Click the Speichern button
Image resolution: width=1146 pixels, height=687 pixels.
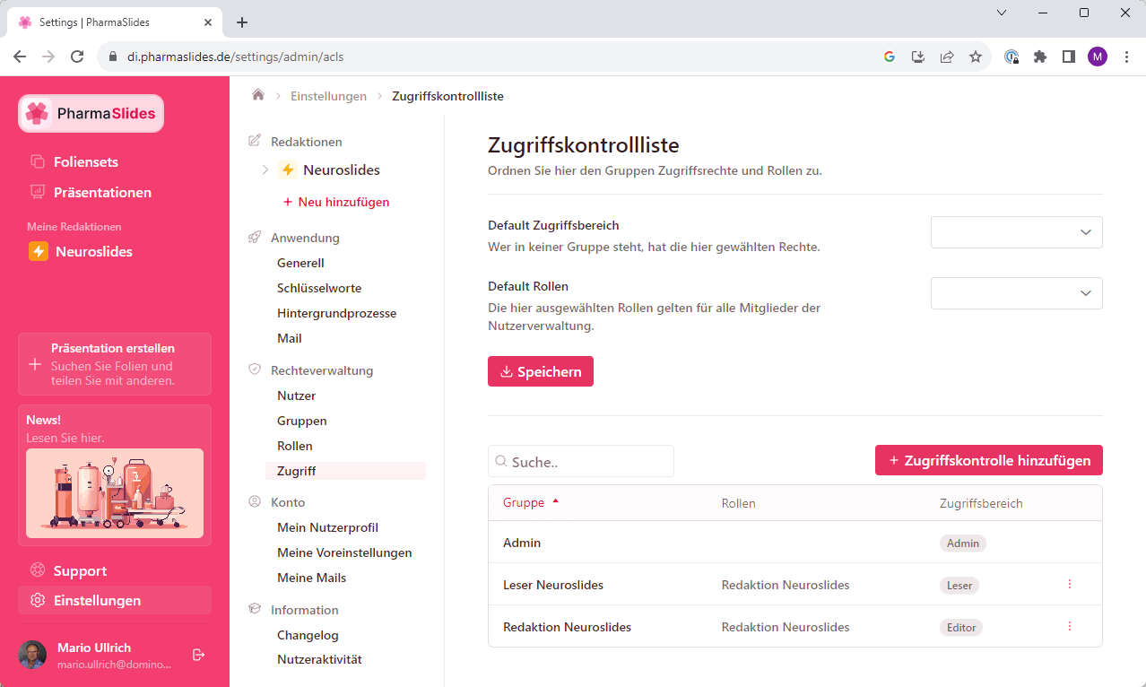(x=540, y=371)
